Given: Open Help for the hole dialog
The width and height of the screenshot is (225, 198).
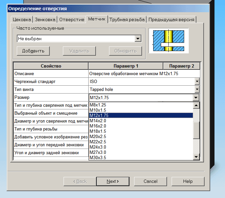Looking at the screenshot, I should tap(188, 181).
